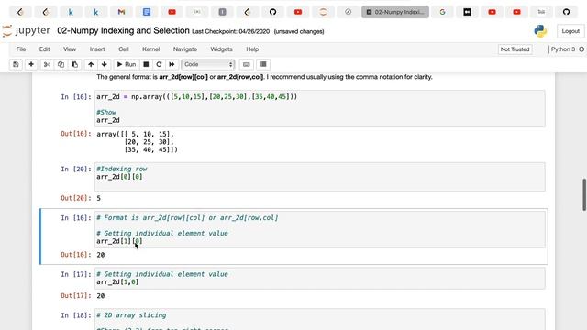Open the Help menu
The height and width of the screenshot is (330, 587).
tap(252, 49)
